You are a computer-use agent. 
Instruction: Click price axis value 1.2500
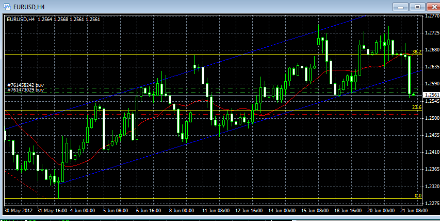[x=431, y=118]
